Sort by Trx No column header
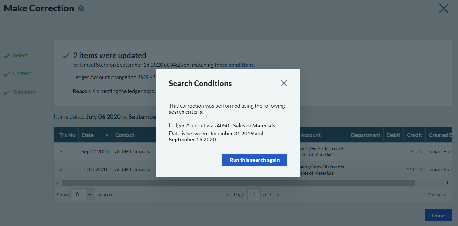 click(x=67, y=135)
